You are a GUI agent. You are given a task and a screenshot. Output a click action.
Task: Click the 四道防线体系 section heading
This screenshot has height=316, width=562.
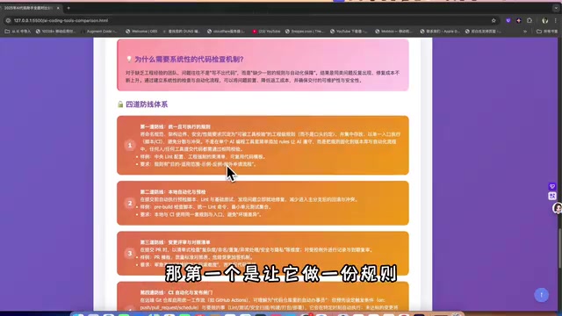(x=147, y=104)
